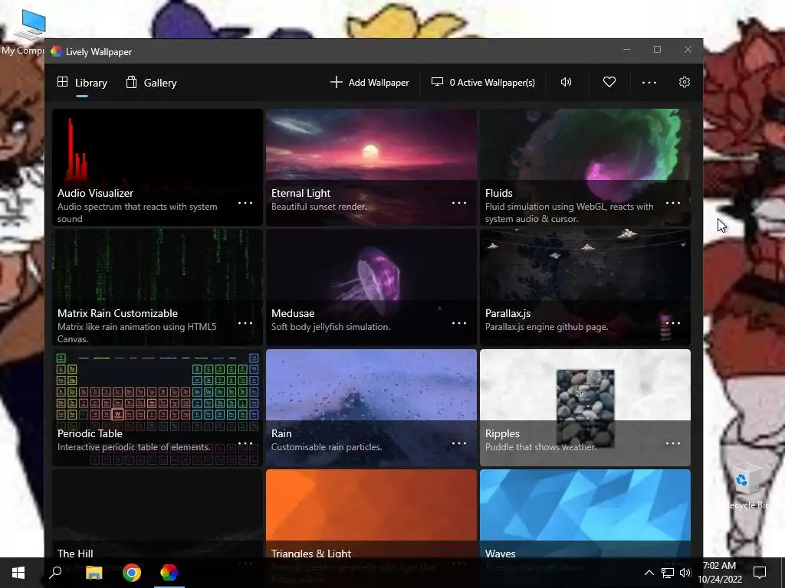Screen dimensions: 785x588
Task: Click 'Interactive periodic table of elements.' text
Action: pos(133,447)
